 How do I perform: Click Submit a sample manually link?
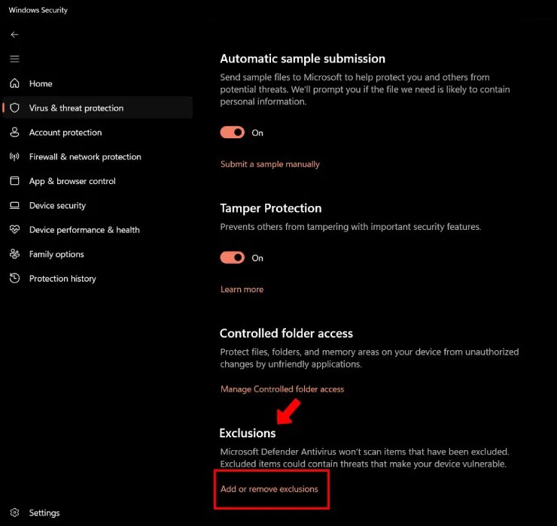pyautogui.click(x=269, y=164)
